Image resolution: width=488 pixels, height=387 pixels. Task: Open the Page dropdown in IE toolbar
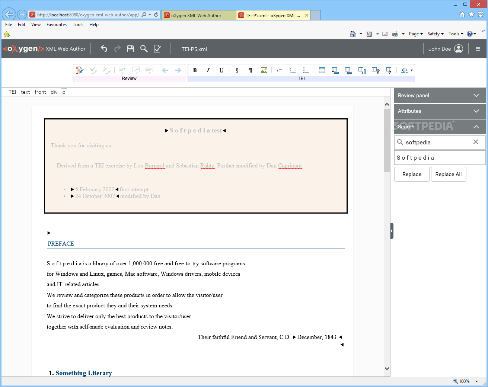[416, 34]
